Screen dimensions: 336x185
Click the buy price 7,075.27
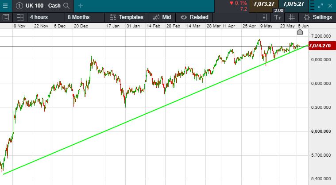tap(294, 4)
